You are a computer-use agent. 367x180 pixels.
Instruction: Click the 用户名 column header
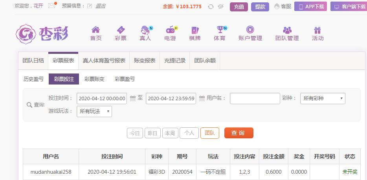click(51, 156)
